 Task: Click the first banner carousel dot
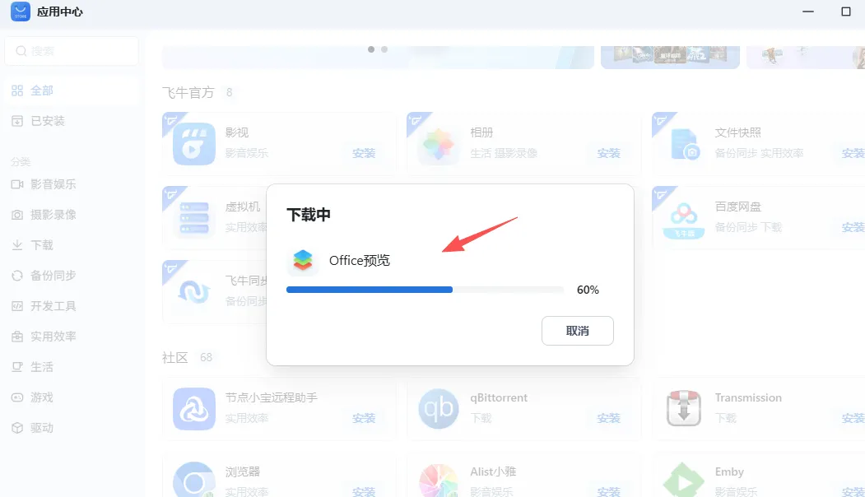(x=371, y=49)
